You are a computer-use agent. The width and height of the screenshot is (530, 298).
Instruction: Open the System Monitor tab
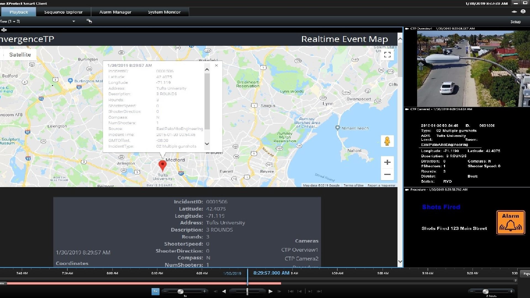coord(164,12)
